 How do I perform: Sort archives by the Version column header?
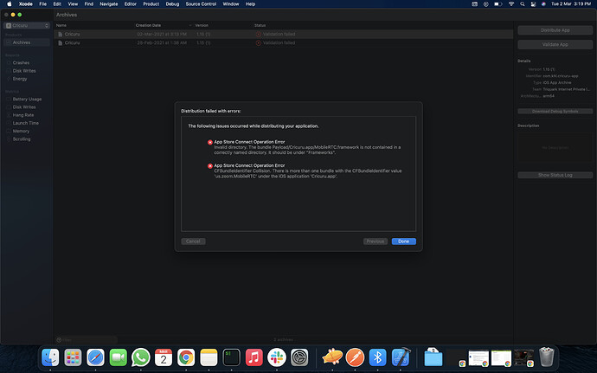pyautogui.click(x=202, y=25)
